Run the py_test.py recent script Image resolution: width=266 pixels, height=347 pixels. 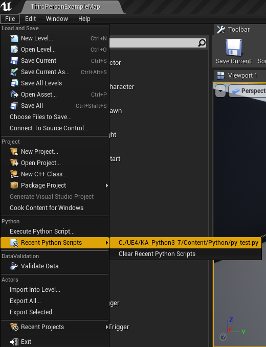(186, 243)
